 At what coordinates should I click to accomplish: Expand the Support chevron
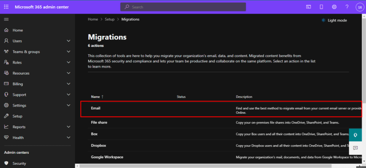point(68,95)
